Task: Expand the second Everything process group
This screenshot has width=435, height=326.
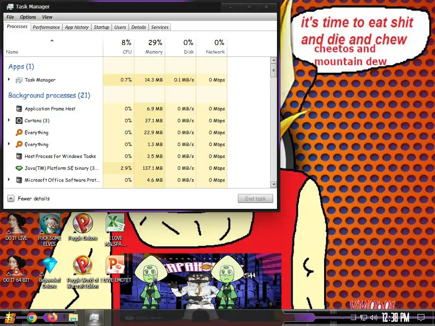Action: tap(9, 144)
